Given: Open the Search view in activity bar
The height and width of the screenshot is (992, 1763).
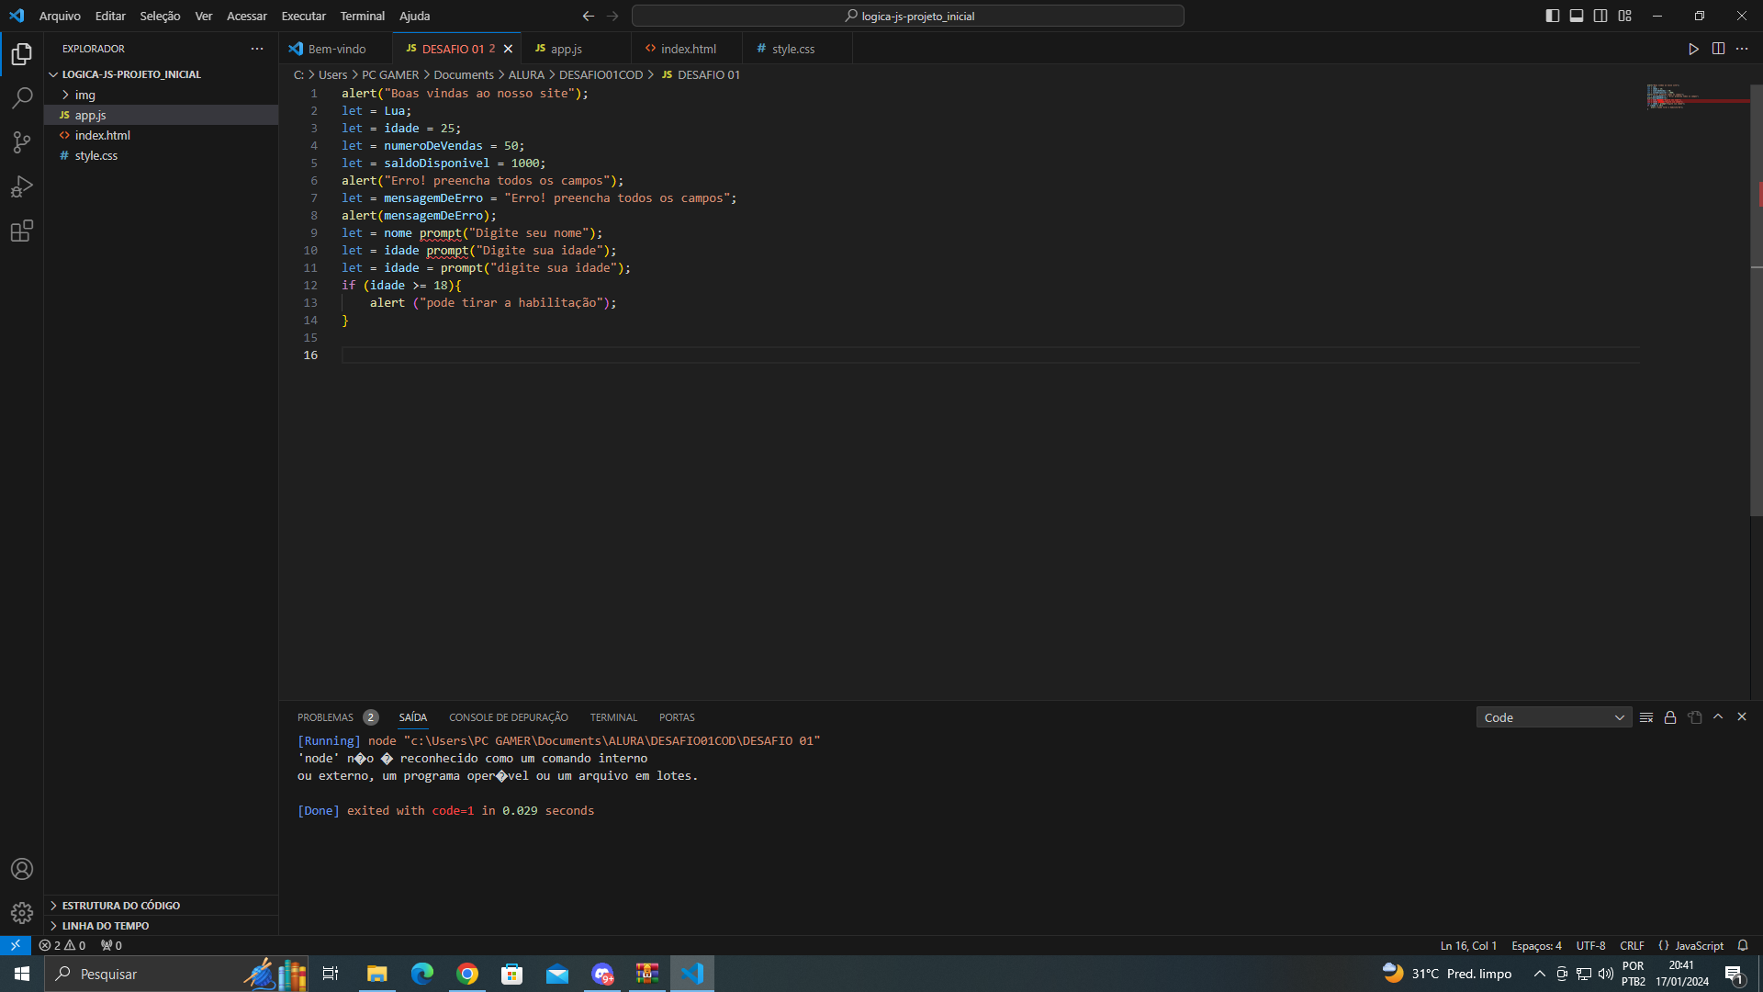Looking at the screenshot, I should click(22, 97).
